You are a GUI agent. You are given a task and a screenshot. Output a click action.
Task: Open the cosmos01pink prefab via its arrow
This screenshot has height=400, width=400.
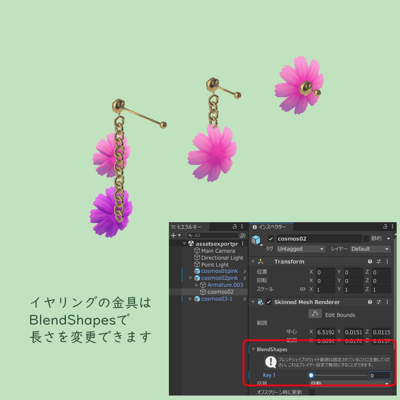[245, 271]
